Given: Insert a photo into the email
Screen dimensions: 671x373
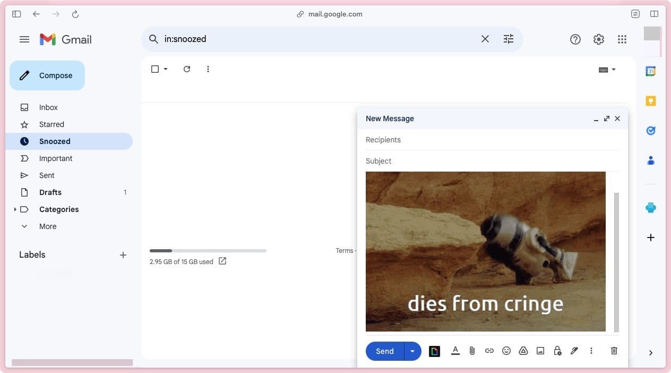Looking at the screenshot, I should [x=540, y=351].
